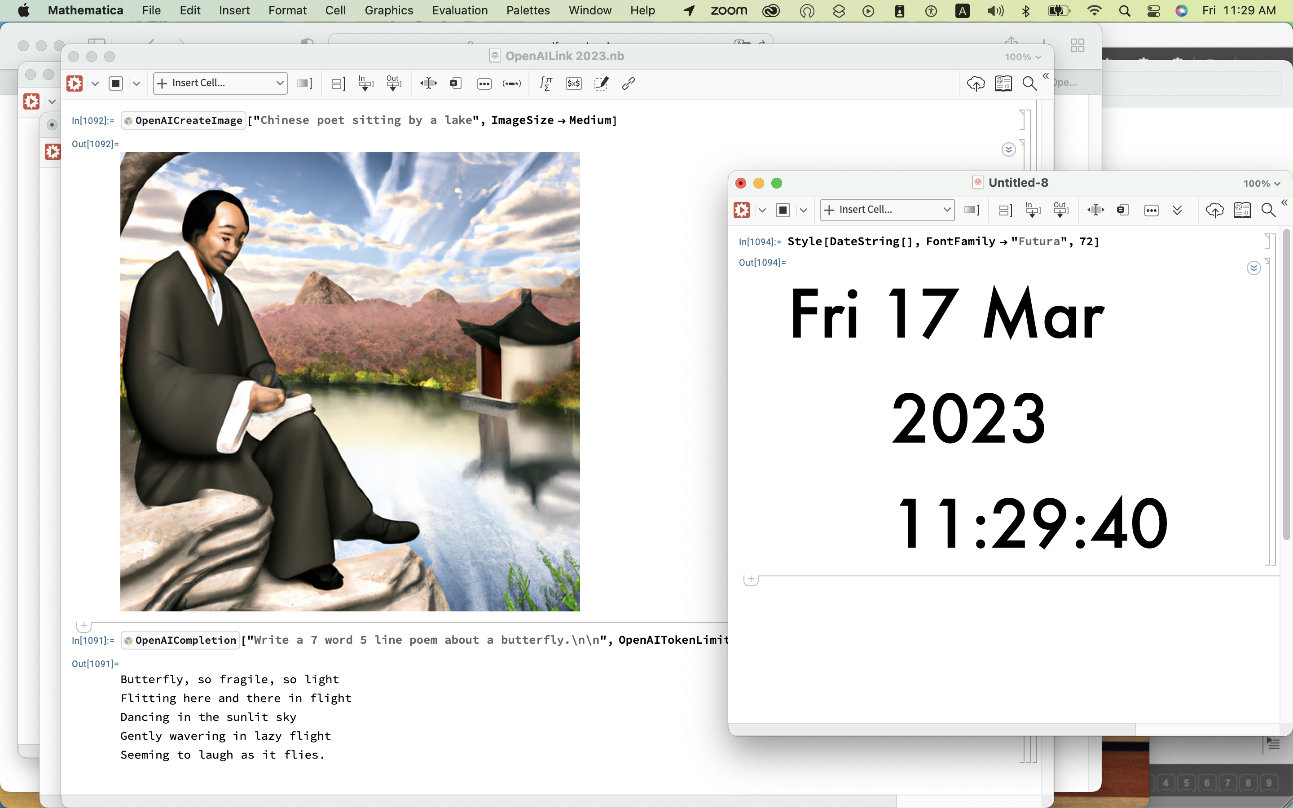Expand abort options arrow in OpenAILink 2023.nb
1293x808 pixels.
pyautogui.click(x=136, y=84)
